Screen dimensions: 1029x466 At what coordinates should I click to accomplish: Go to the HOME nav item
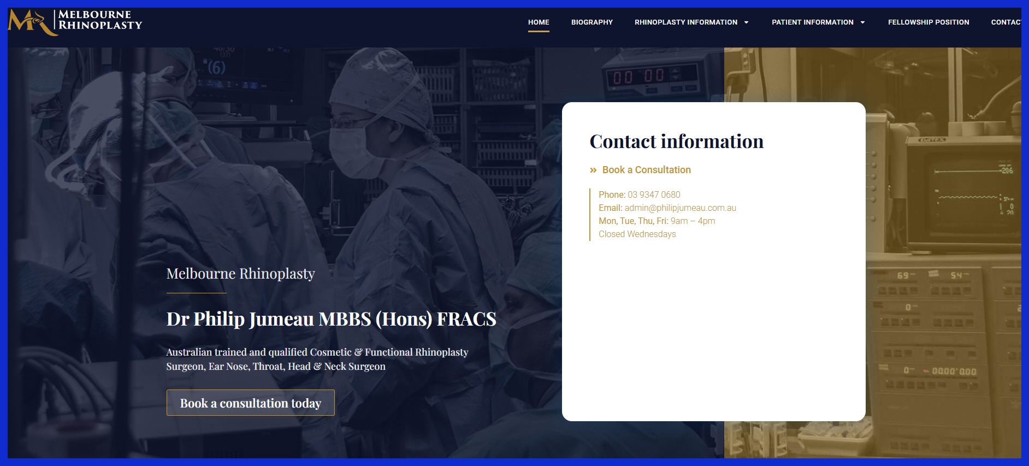pyautogui.click(x=539, y=22)
